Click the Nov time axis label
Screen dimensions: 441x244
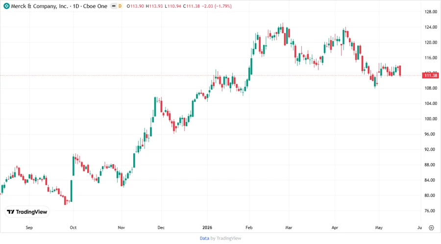121,228
